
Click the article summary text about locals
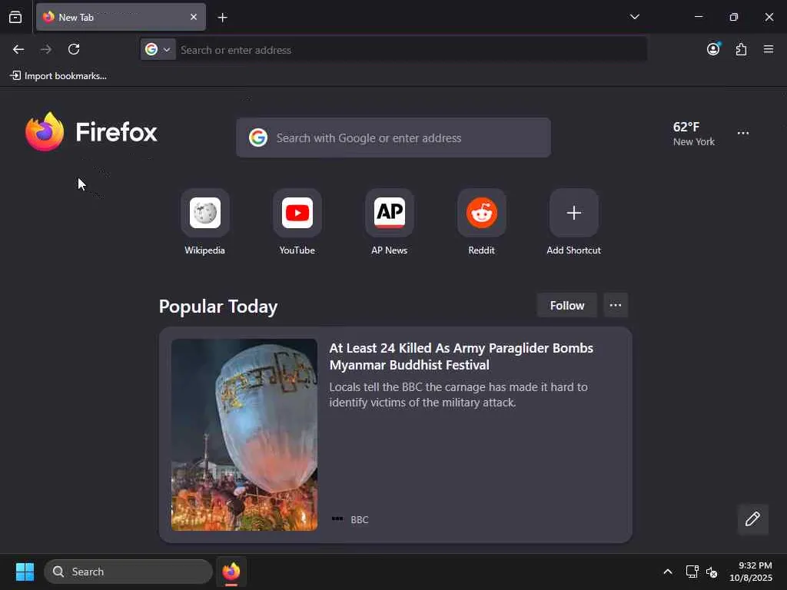458,395
